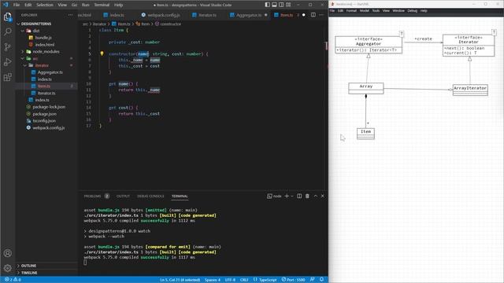Image resolution: width=504 pixels, height=283 pixels.
Task: Click Live Server Port: 5500 status item
Action: 293,280
